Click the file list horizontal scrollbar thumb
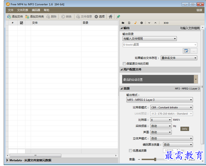This screenshot has width=206, height=166. [35, 156]
